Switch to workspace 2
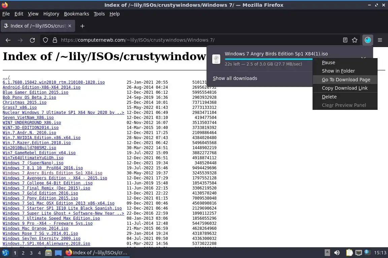 tap(23, 253)
